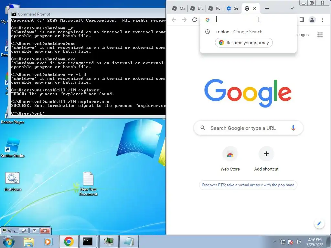Select the New Text Document desktop icon
The image size is (331, 248).
click(88, 184)
